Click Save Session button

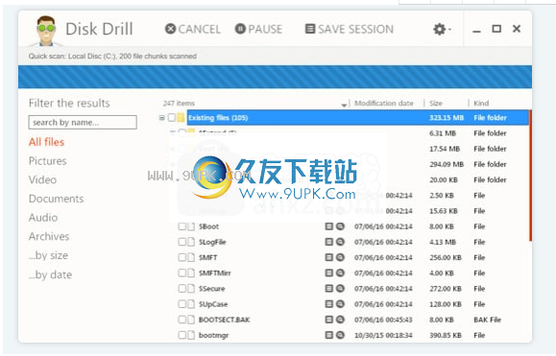(x=350, y=29)
